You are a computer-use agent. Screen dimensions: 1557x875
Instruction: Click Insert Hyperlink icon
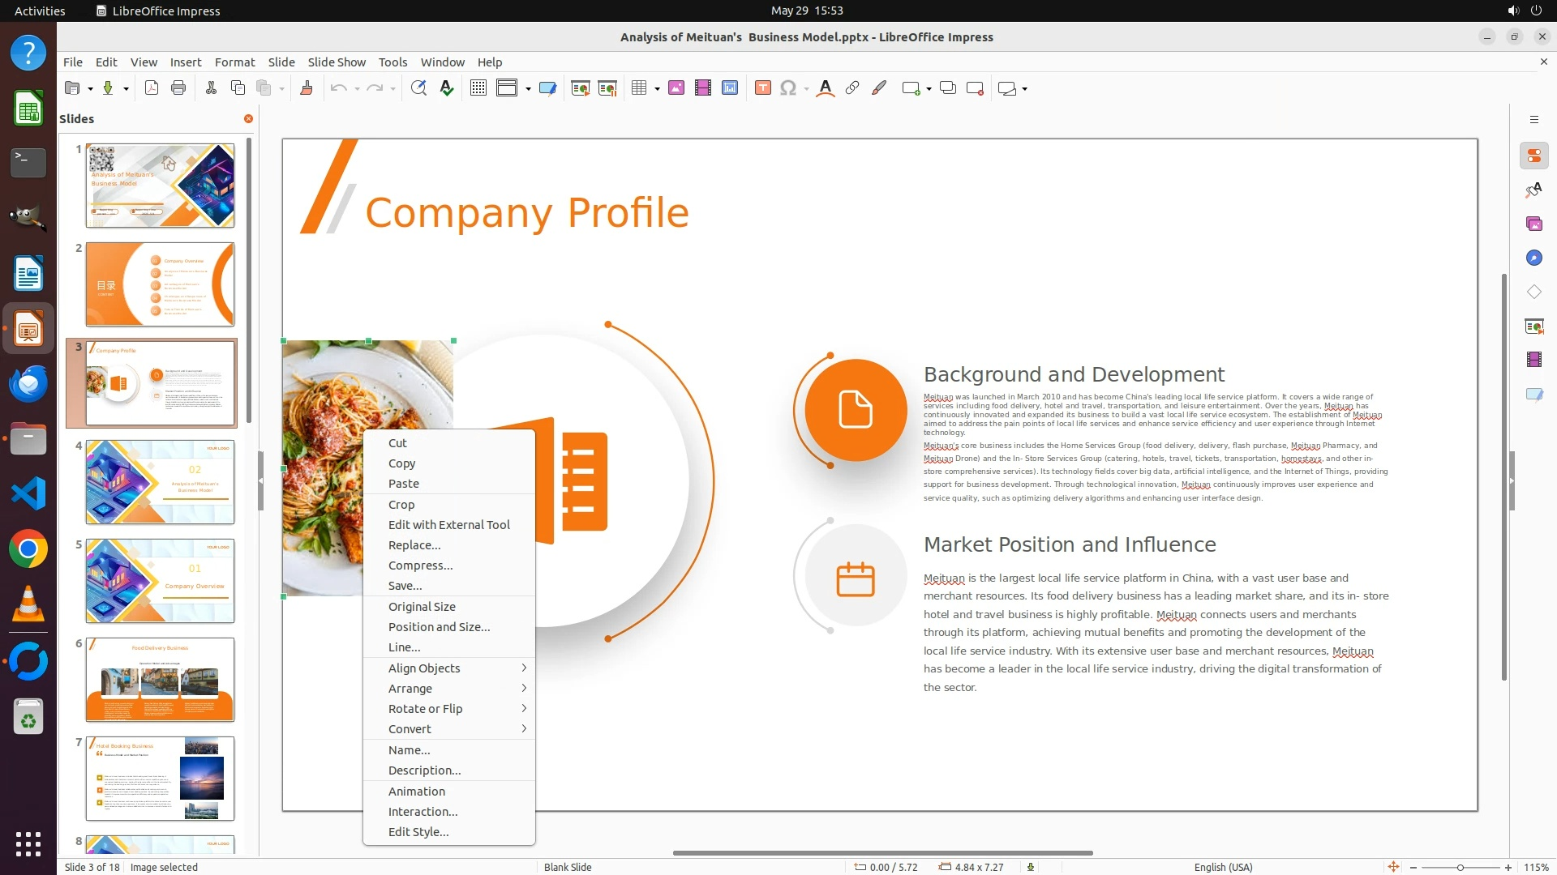pyautogui.click(x=852, y=88)
